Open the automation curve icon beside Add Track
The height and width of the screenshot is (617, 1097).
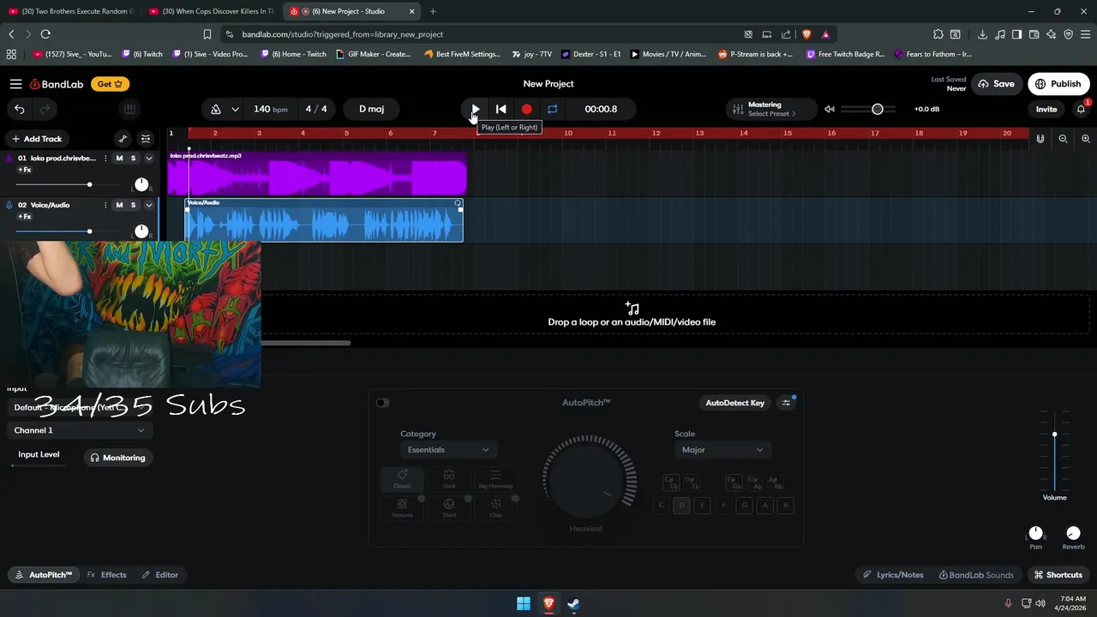pyautogui.click(x=123, y=139)
